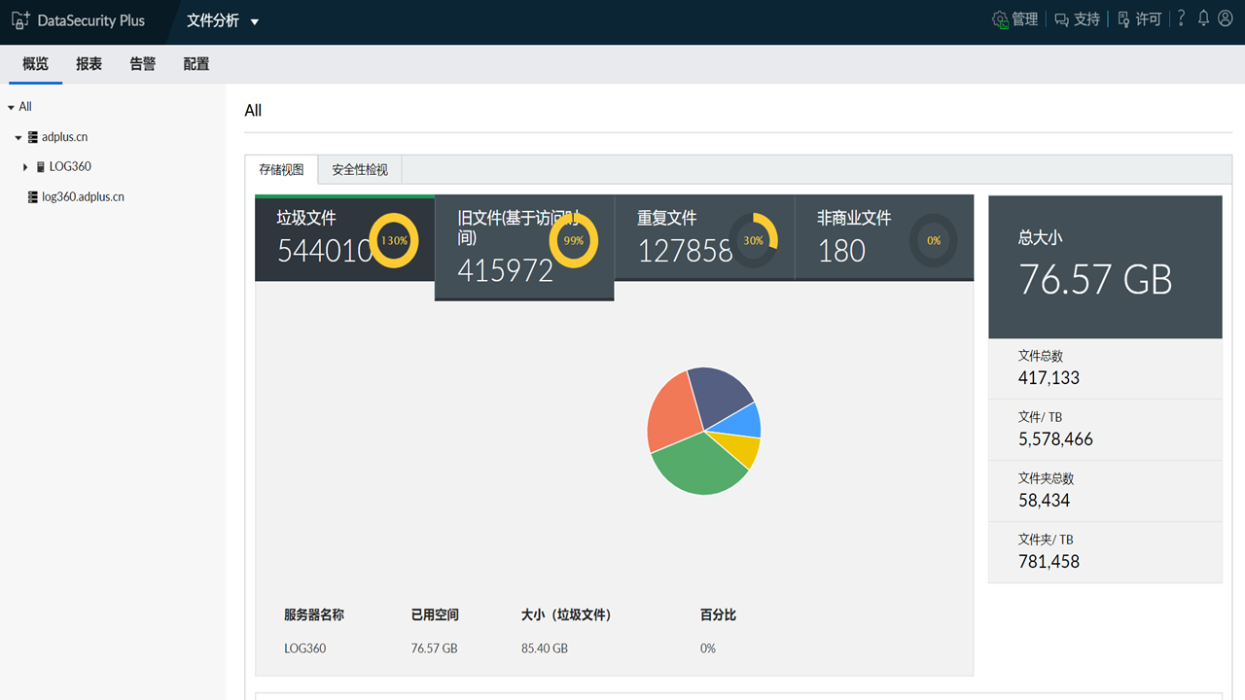Open the 报表 menu item

pyautogui.click(x=89, y=63)
